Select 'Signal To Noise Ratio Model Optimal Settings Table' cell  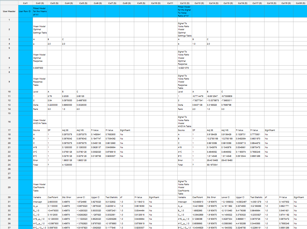tap(185, 29)
